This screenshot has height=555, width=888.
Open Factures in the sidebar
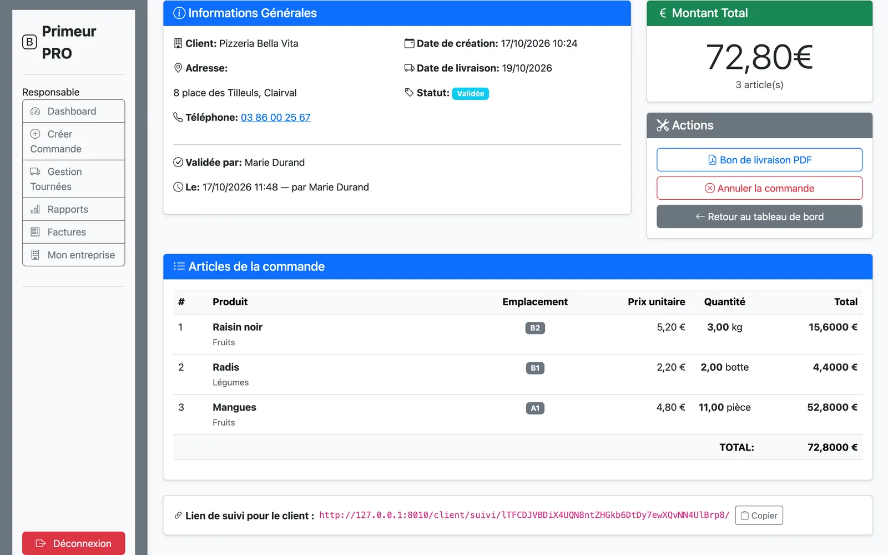coord(73,232)
